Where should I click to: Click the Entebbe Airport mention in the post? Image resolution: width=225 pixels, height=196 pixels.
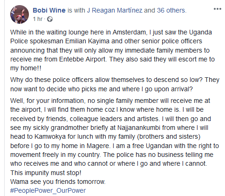click(x=82, y=59)
